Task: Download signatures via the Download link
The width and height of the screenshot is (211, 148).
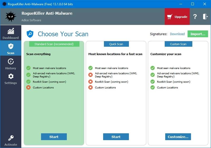Action: pyautogui.click(x=177, y=34)
